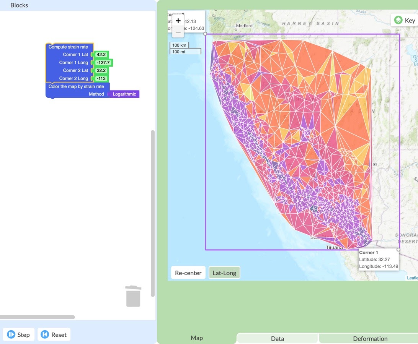Click the trash can icon in the Blocks workspace
This screenshot has width=418, height=344.
[x=133, y=296]
